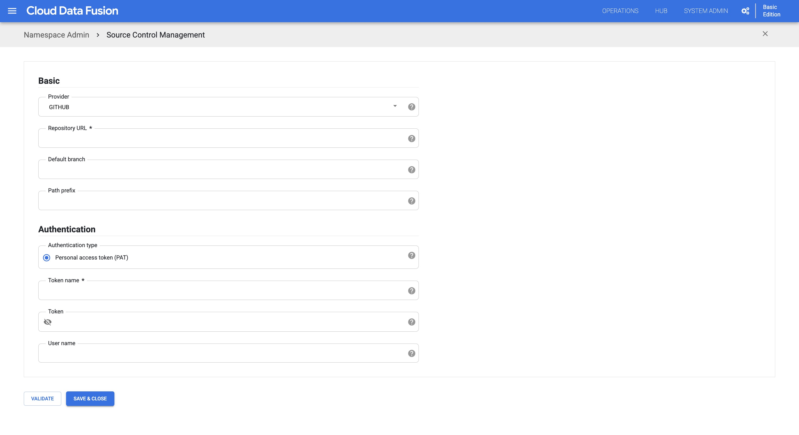Toggle token visibility with the eye icon

point(48,322)
